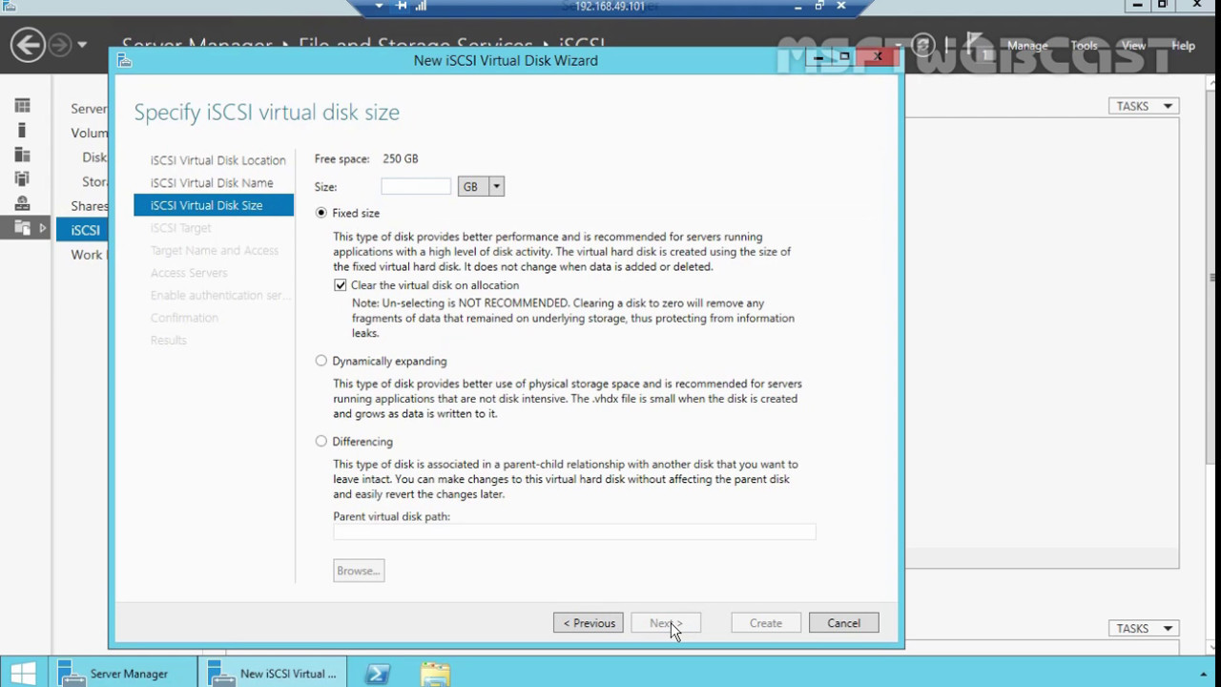Open the upper TASKS dropdown
This screenshot has width=1221, height=687.
[1144, 106]
